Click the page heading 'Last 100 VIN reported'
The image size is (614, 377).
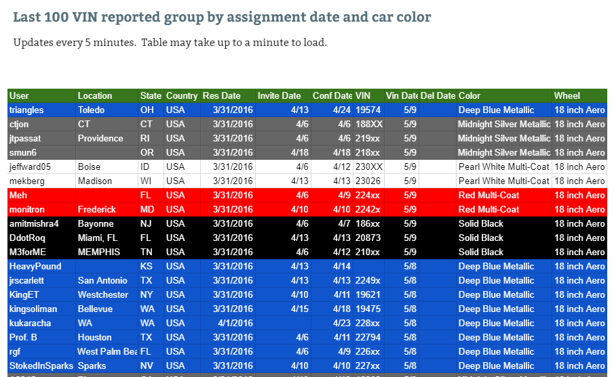coord(222,17)
